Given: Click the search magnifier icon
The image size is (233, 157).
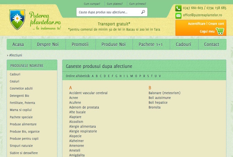Looking at the screenshot, I should click(x=143, y=12).
